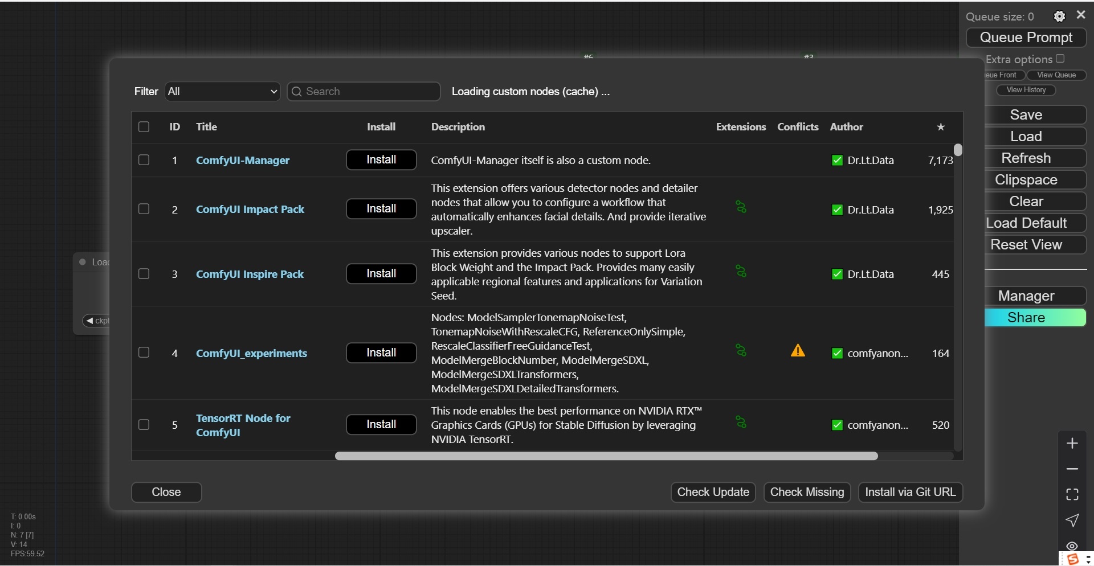Click the zoom in plus icon

pyautogui.click(x=1072, y=444)
